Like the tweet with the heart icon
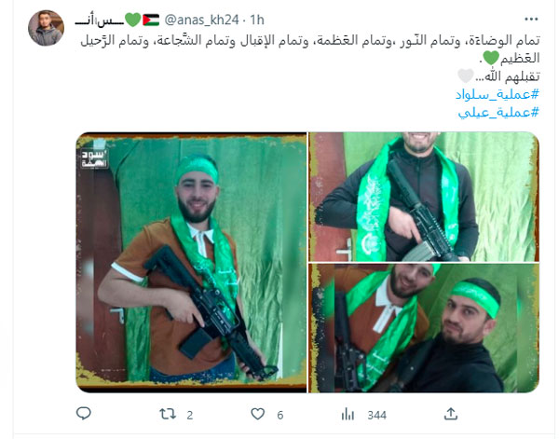 pos(257,414)
